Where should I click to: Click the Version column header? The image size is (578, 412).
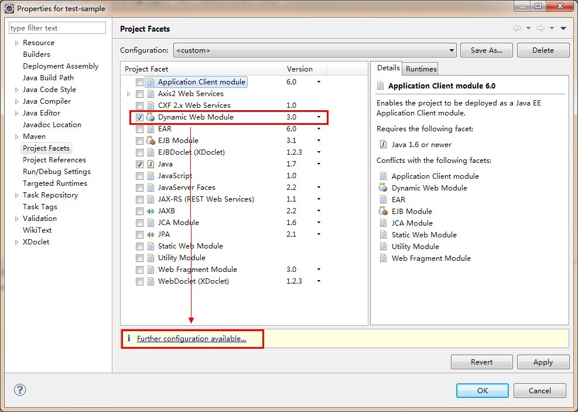click(x=305, y=69)
